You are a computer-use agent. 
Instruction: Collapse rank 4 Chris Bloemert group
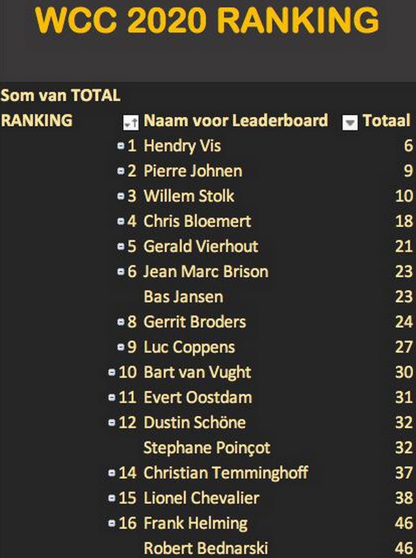click(120, 221)
